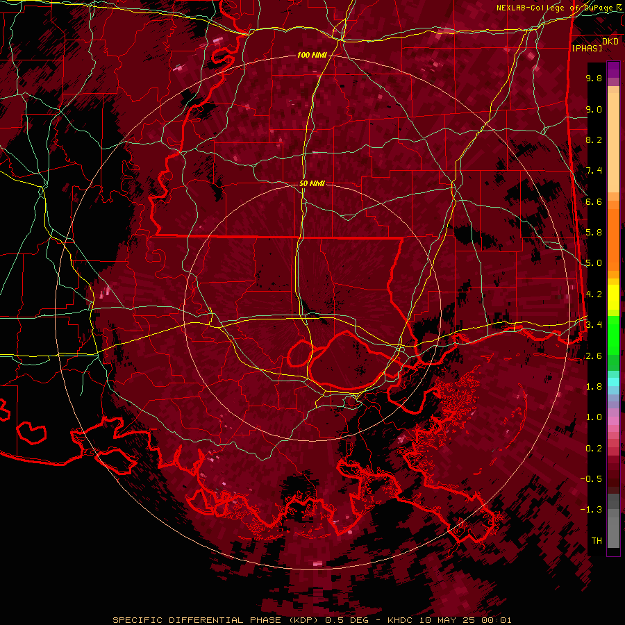Click the KHDC station identifier in caption
Image resolution: width=625 pixels, height=625 pixels.
401,620
